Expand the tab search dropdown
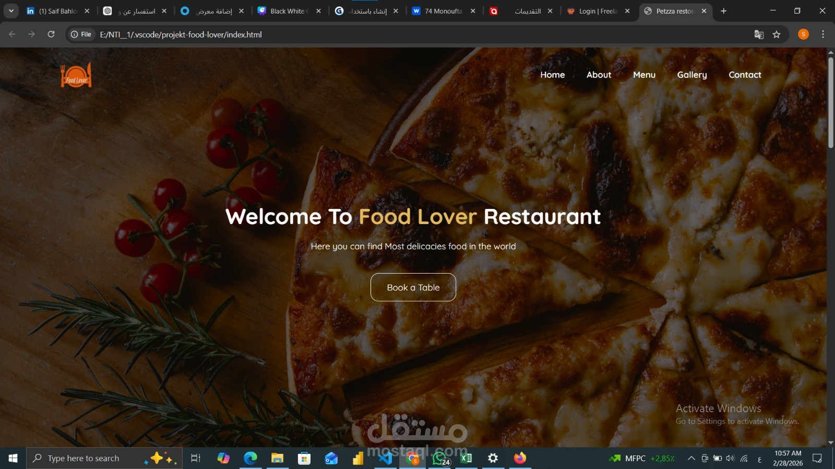 (x=11, y=11)
